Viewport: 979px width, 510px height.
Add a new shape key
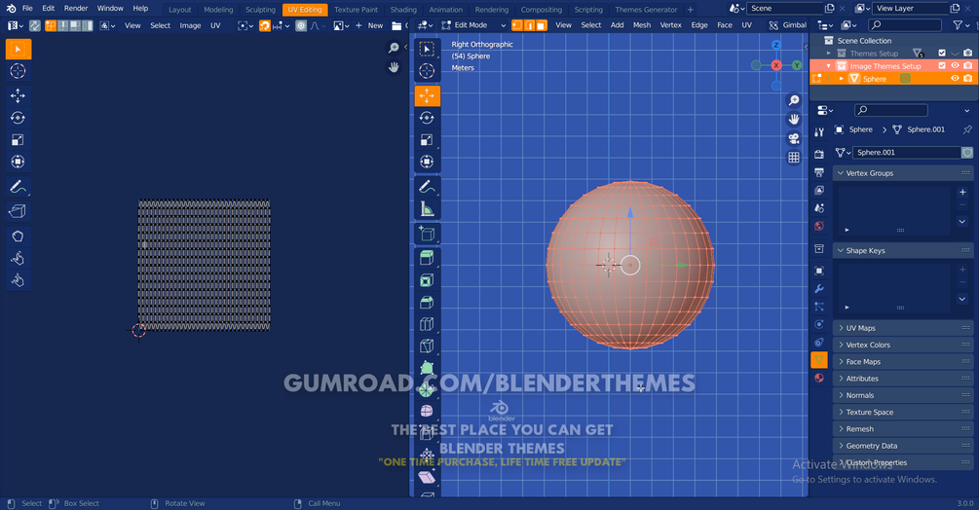point(962,270)
